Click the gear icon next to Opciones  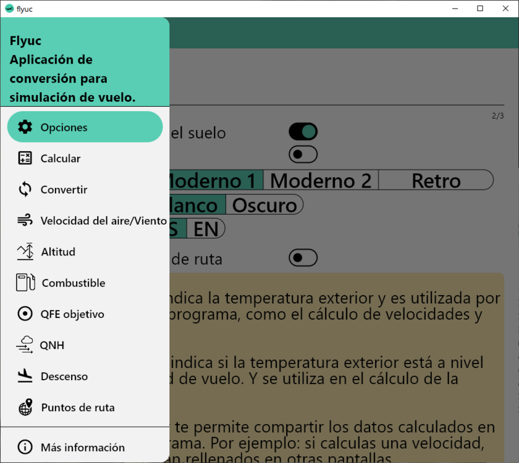click(25, 127)
